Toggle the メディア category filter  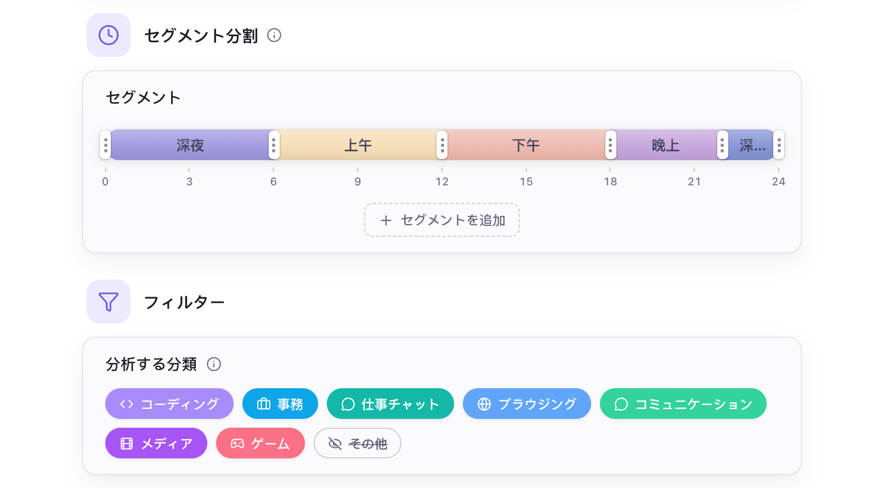click(x=156, y=443)
